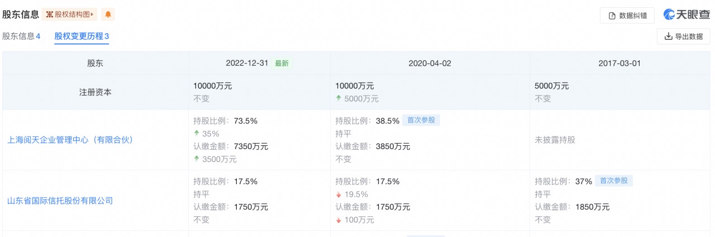This screenshot has width=715, height=237.
Task: Click the green 5000万元 capital increase indicator
Action: tap(357, 99)
